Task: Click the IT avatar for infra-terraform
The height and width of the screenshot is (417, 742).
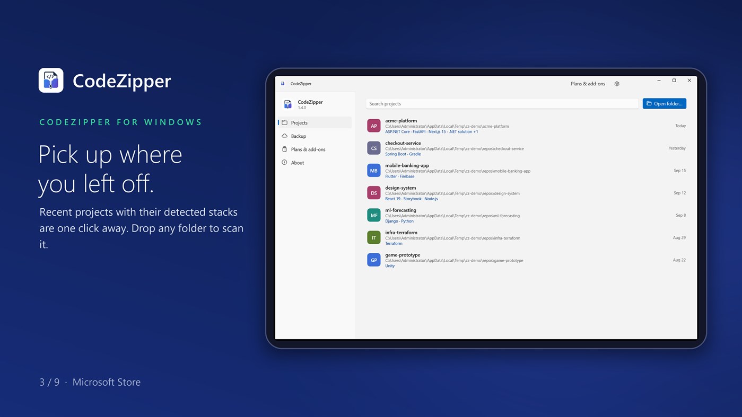Action: pyautogui.click(x=374, y=237)
